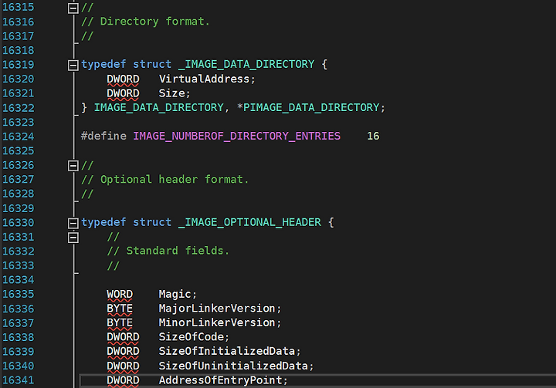Click line number 16341
556x388 pixels.
19,380
